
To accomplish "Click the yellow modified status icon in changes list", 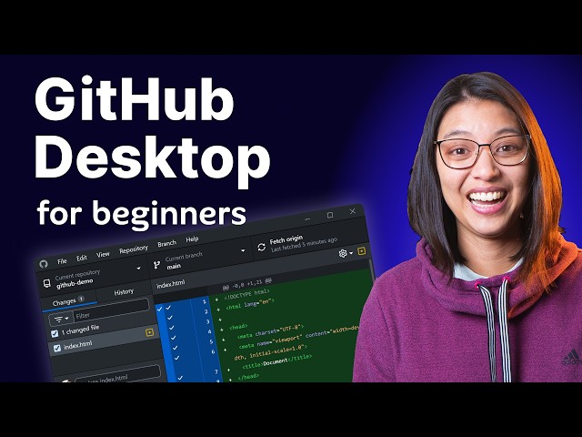I will 149,332.
